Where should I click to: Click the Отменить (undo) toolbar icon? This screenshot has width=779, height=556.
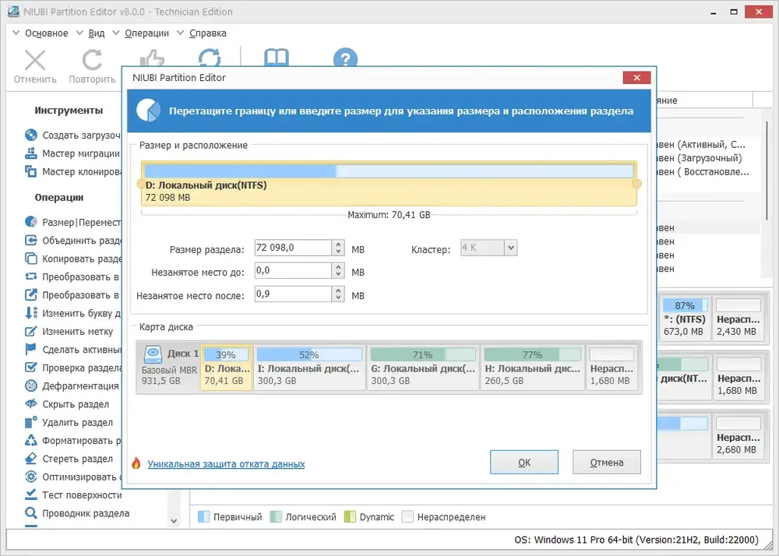35,61
